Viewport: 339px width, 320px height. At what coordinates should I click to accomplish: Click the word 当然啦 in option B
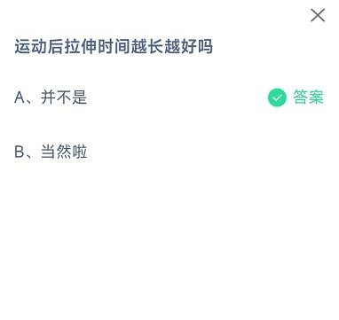pos(64,152)
